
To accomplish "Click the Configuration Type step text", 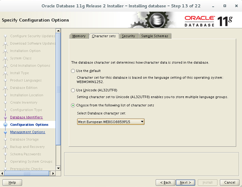I will point(26,110).
